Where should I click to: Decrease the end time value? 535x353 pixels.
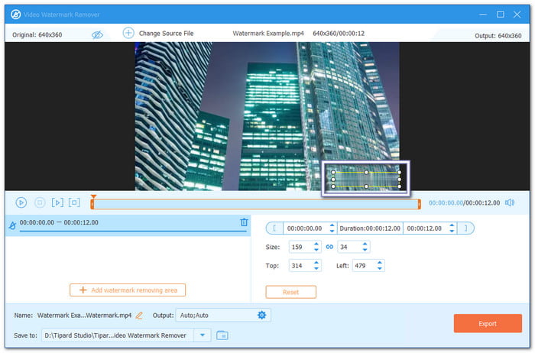click(x=452, y=232)
